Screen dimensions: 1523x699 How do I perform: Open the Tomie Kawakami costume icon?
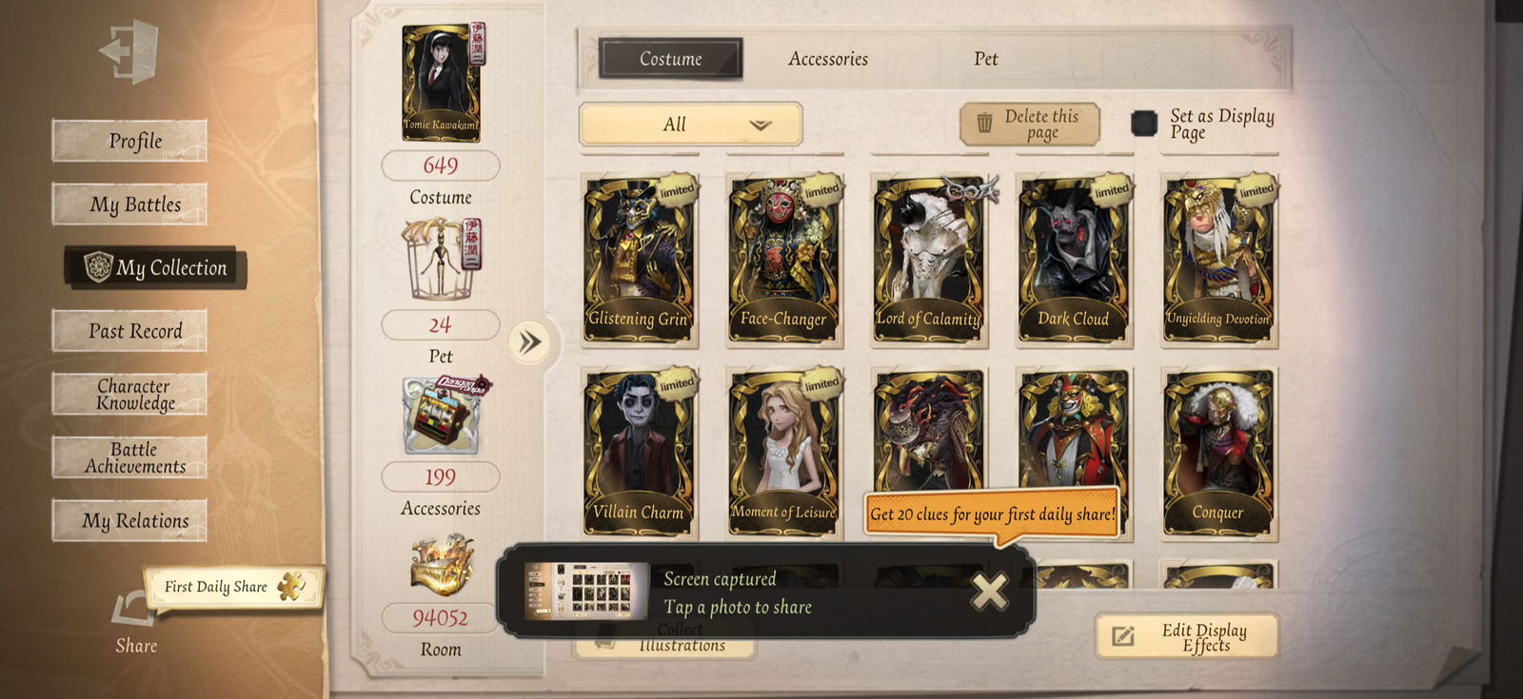click(441, 83)
